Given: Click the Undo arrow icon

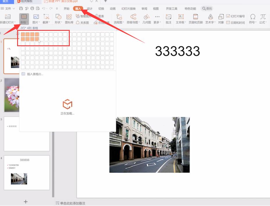Looking at the screenshot, I should coord(44,8).
